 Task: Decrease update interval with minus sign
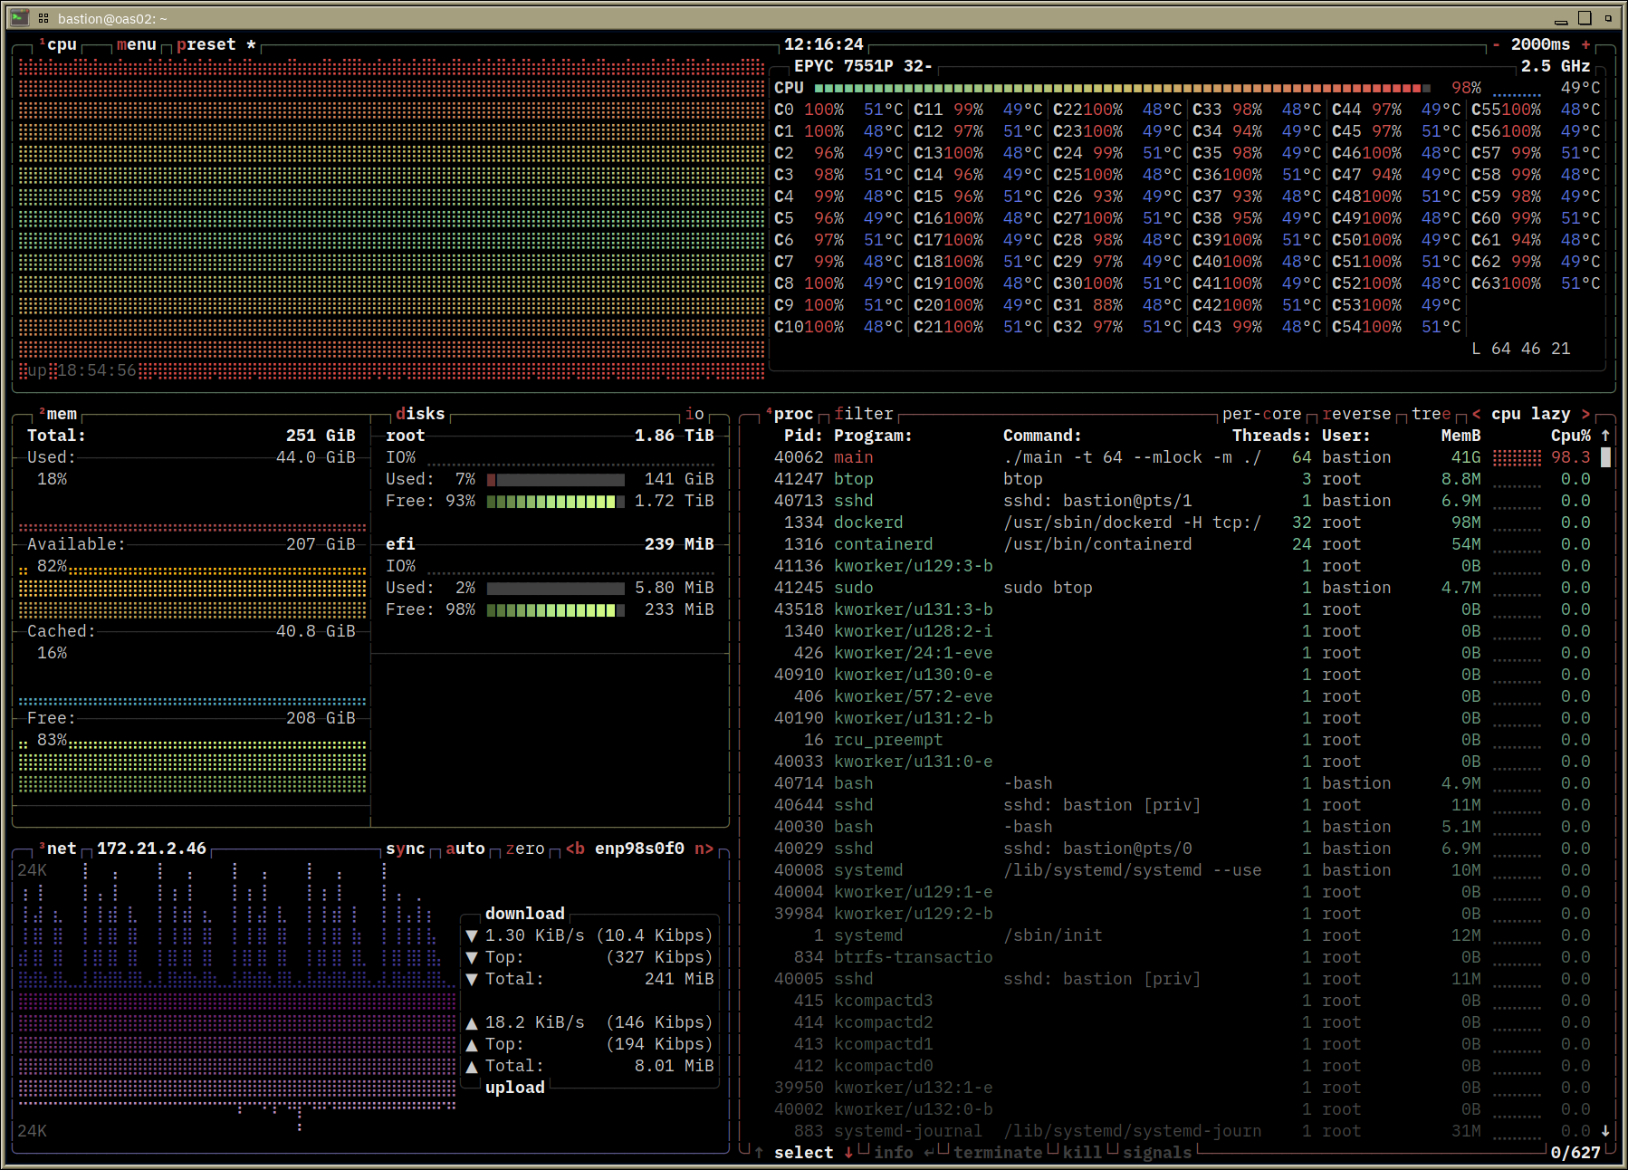tap(1496, 44)
